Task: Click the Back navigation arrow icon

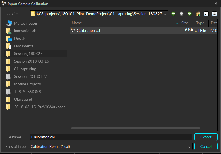Action: 173,14
